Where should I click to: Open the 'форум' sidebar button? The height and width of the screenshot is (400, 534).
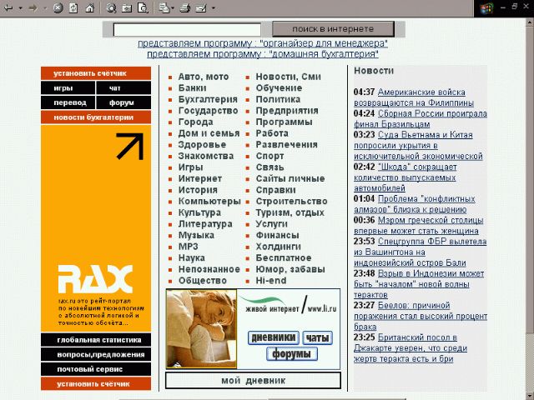point(123,102)
